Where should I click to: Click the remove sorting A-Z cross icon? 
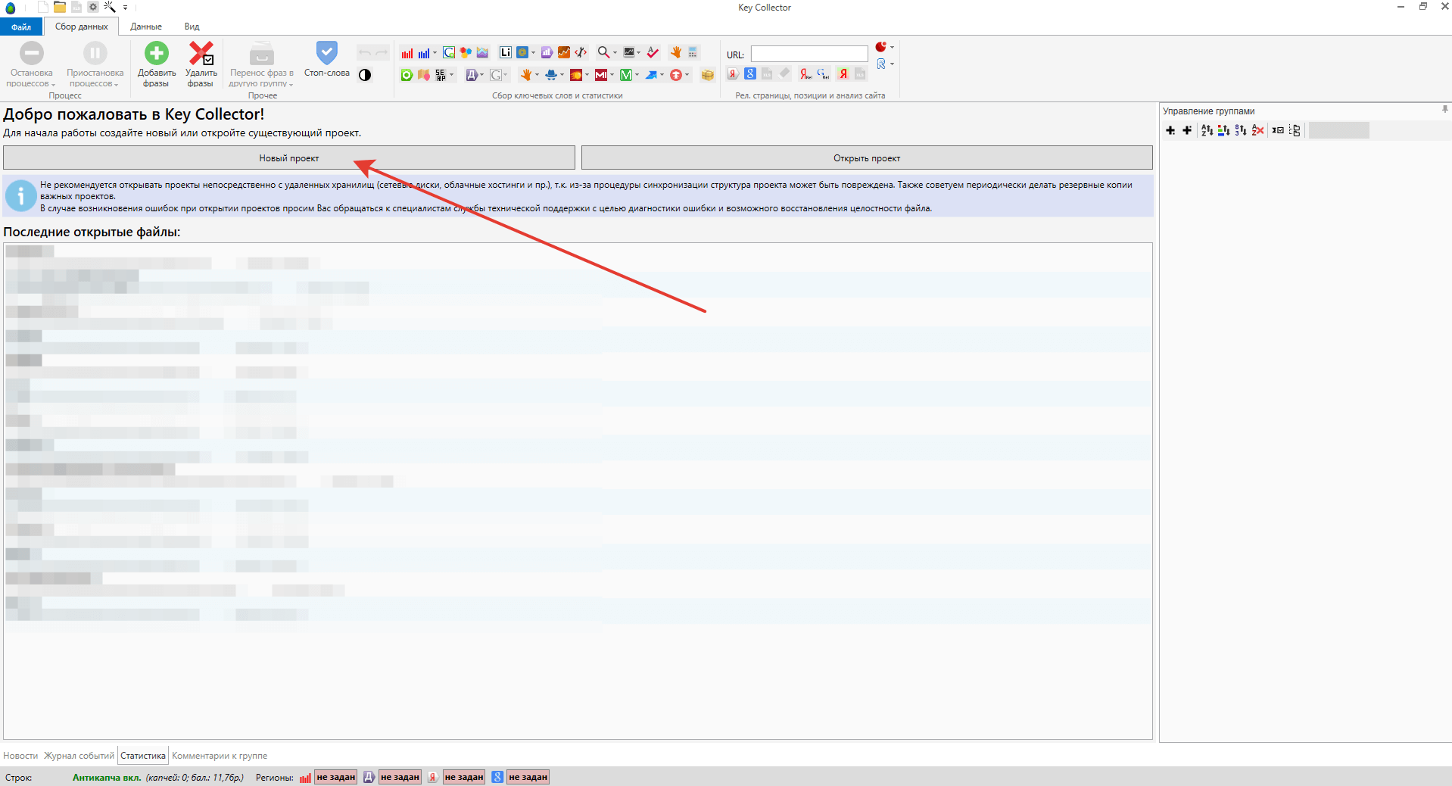click(x=1257, y=130)
